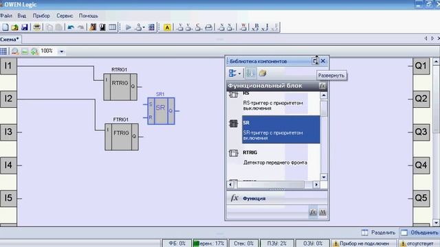Click the icon left of device information icon

click(x=93, y=27)
